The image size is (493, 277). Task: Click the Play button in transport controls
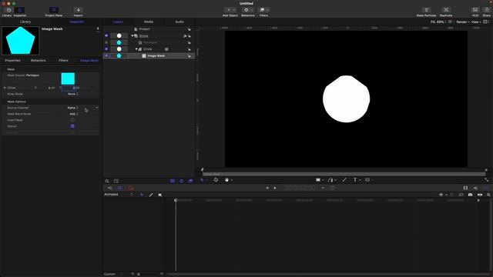click(x=275, y=188)
